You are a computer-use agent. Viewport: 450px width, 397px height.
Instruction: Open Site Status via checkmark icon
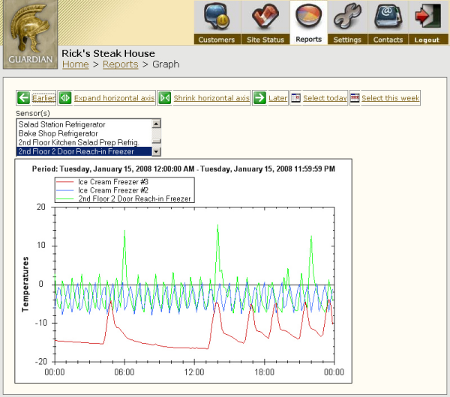265,16
